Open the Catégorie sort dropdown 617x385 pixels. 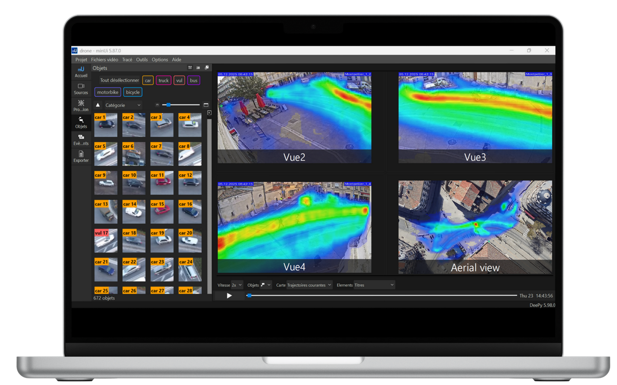click(x=123, y=105)
